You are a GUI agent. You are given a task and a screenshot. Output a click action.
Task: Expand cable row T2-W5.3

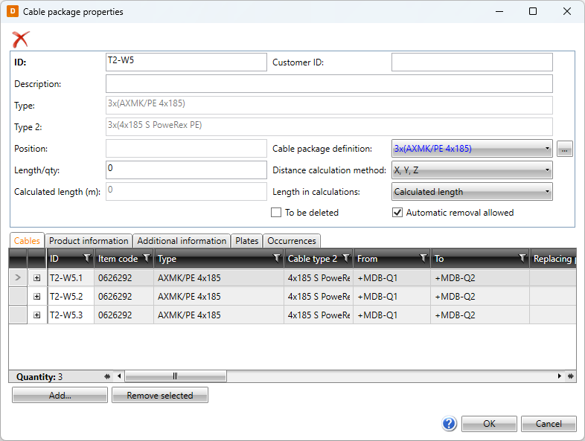(x=36, y=315)
